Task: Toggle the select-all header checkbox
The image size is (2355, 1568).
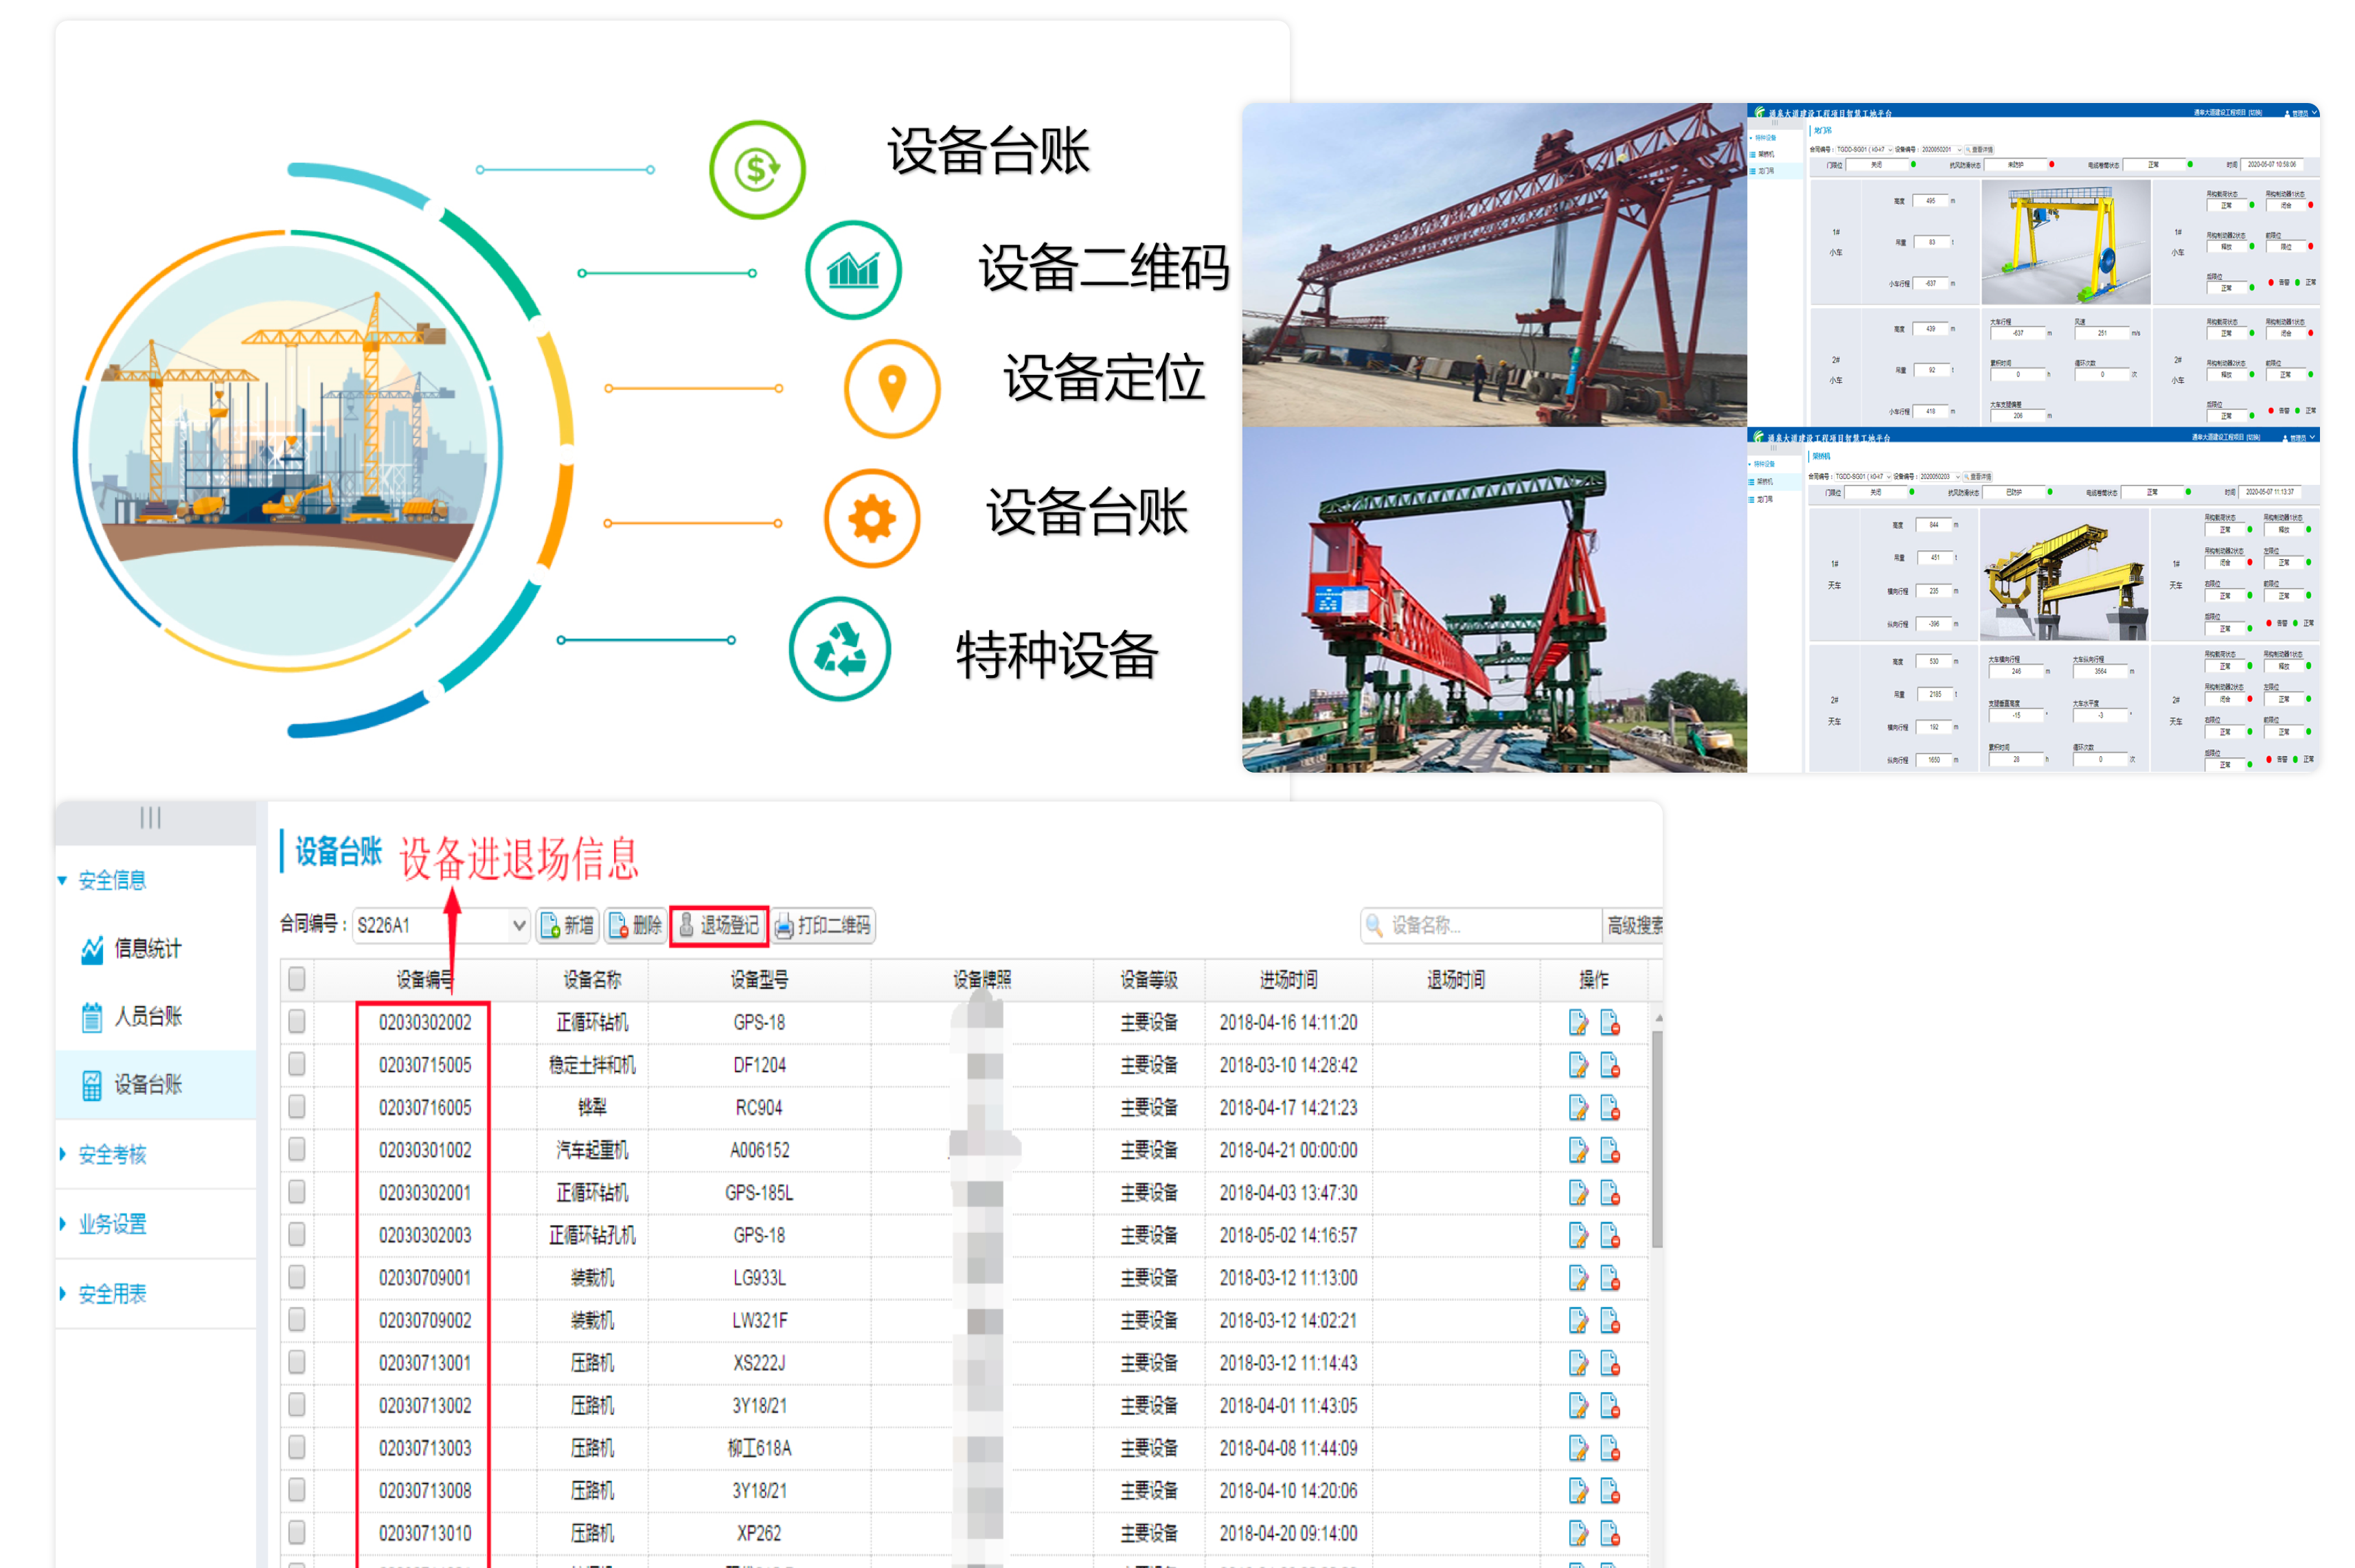Action: (x=297, y=978)
